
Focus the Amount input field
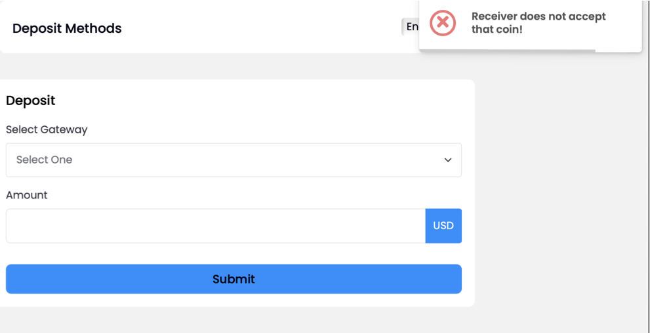coord(216,226)
